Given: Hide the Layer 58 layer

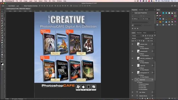Looking at the screenshot, I should [x=132, y=66].
